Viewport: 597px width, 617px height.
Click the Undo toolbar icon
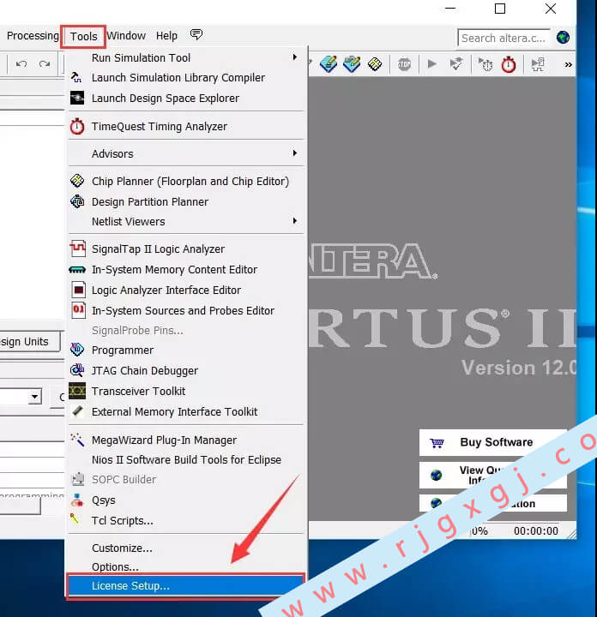[21, 63]
